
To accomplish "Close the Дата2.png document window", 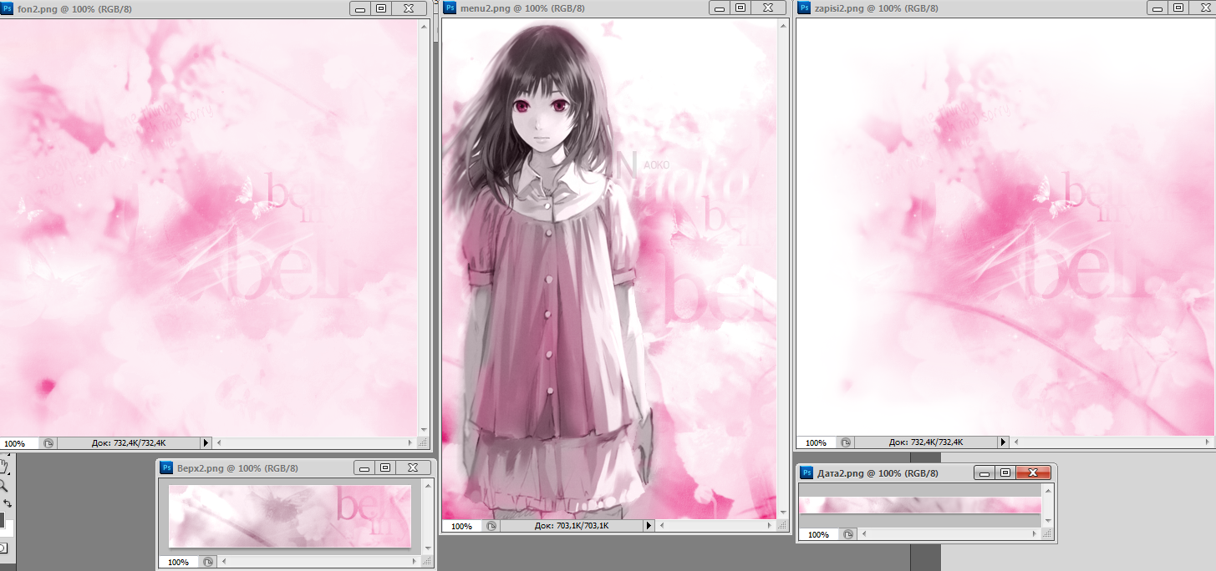I will (1033, 473).
